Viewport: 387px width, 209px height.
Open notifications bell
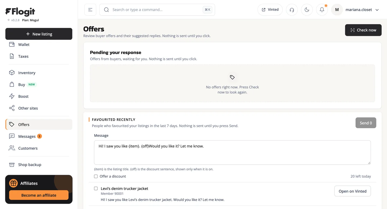322,10
